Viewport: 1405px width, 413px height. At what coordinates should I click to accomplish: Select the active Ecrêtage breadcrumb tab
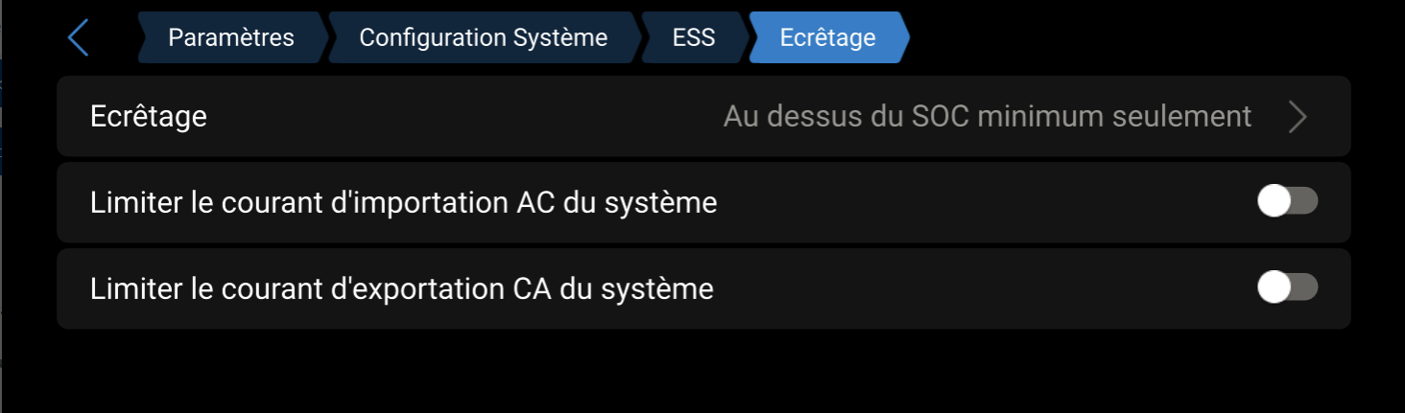(827, 37)
